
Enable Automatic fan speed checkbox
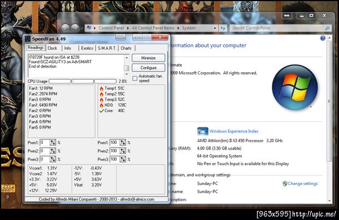coord(135,78)
